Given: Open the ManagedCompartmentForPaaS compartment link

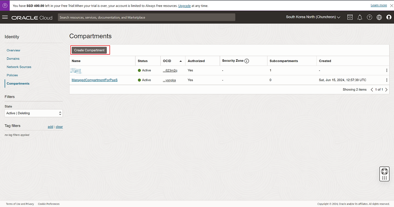Looking at the screenshot, I should [x=94, y=80].
